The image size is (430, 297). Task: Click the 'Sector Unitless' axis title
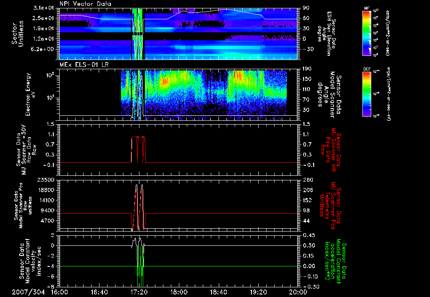tap(17, 34)
